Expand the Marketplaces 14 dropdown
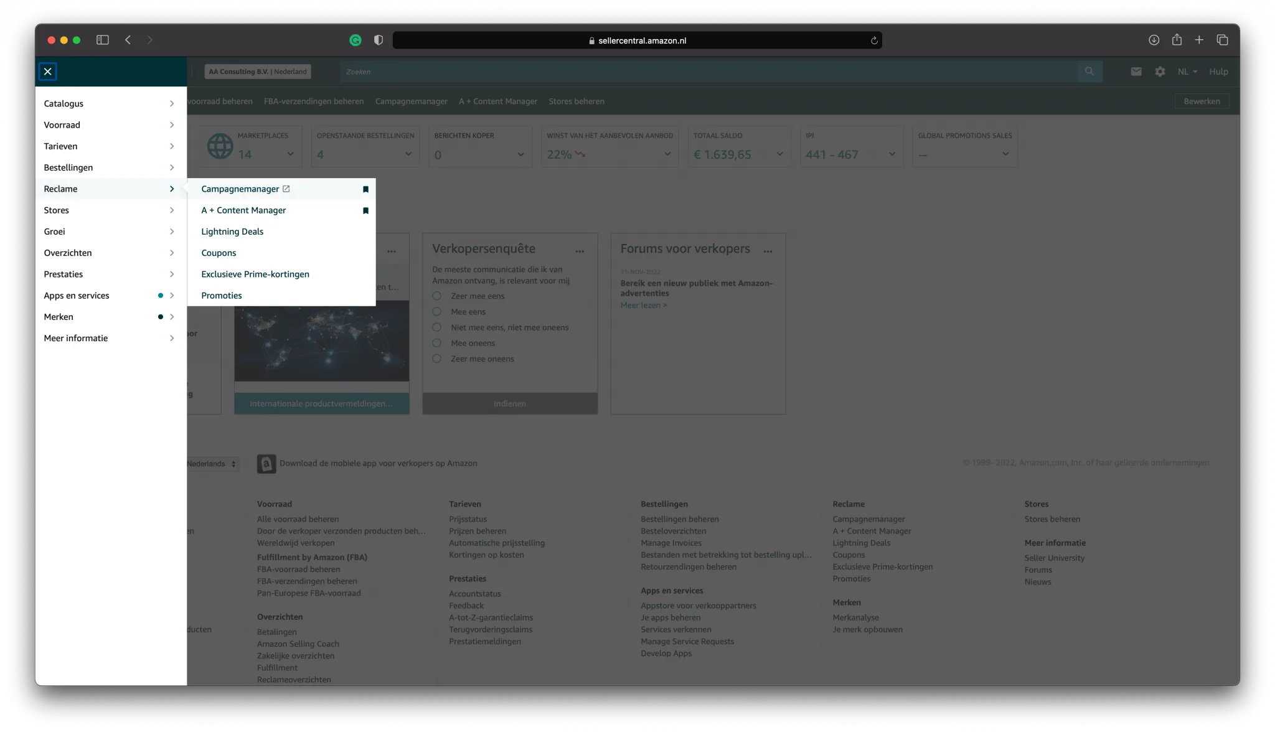The width and height of the screenshot is (1275, 732). point(290,154)
